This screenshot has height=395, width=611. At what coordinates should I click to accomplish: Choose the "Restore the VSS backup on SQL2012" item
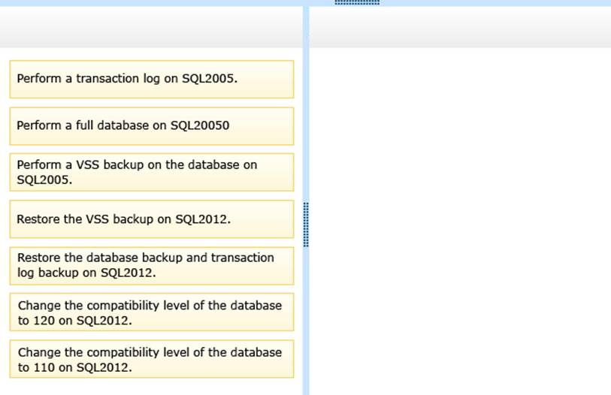tap(151, 219)
